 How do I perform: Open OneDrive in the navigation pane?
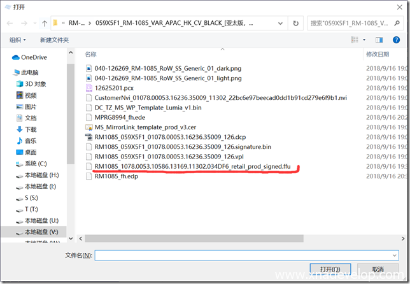[x=33, y=57]
